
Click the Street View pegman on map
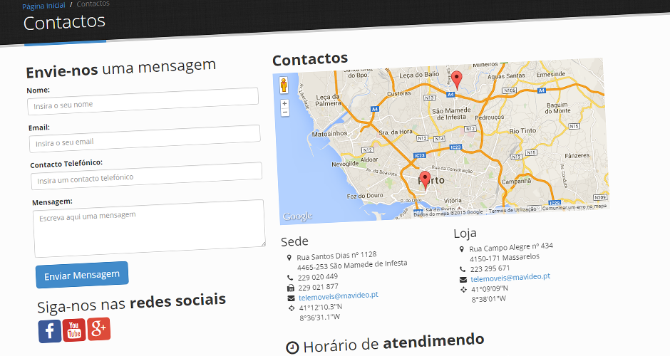(x=283, y=85)
